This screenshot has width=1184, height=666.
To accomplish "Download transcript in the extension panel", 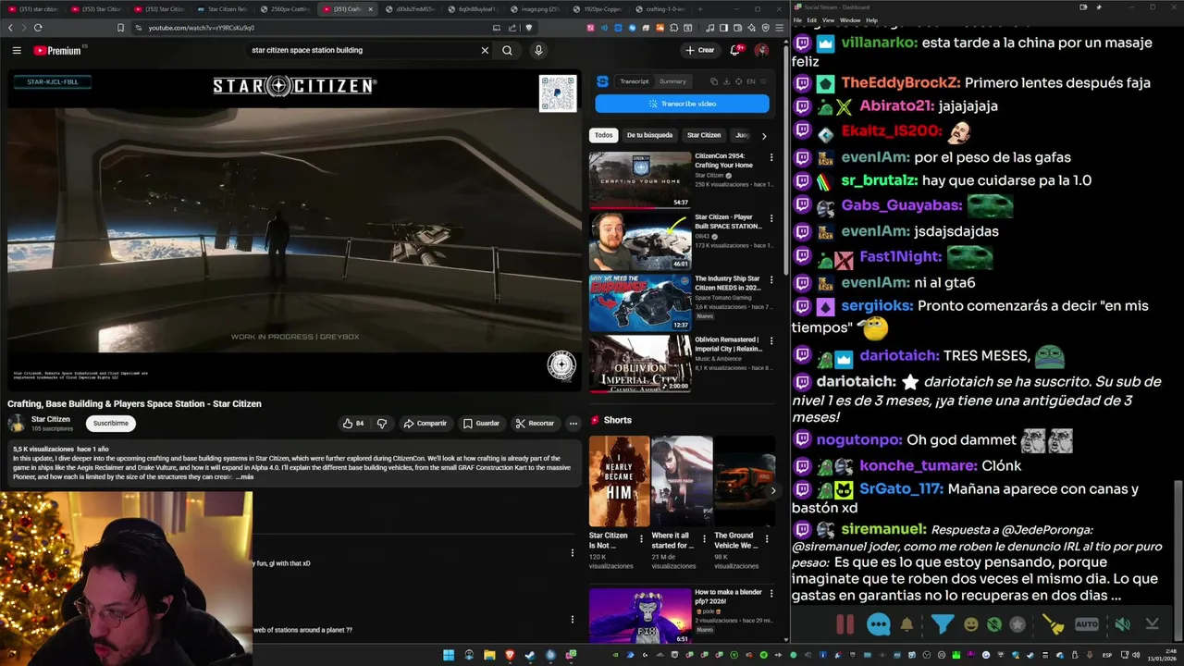I will [726, 81].
